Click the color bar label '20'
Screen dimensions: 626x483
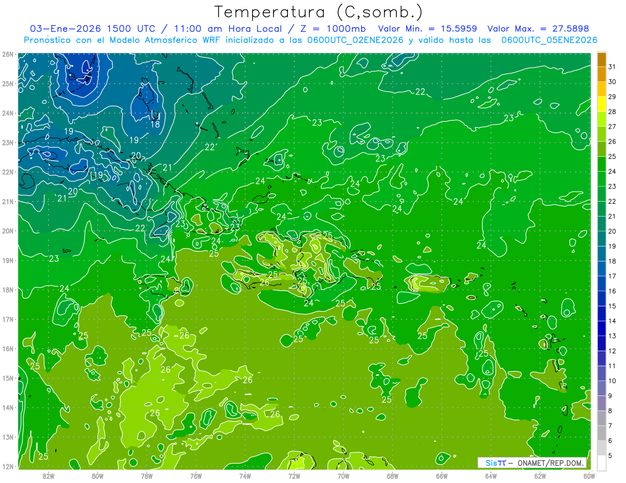[612, 231]
